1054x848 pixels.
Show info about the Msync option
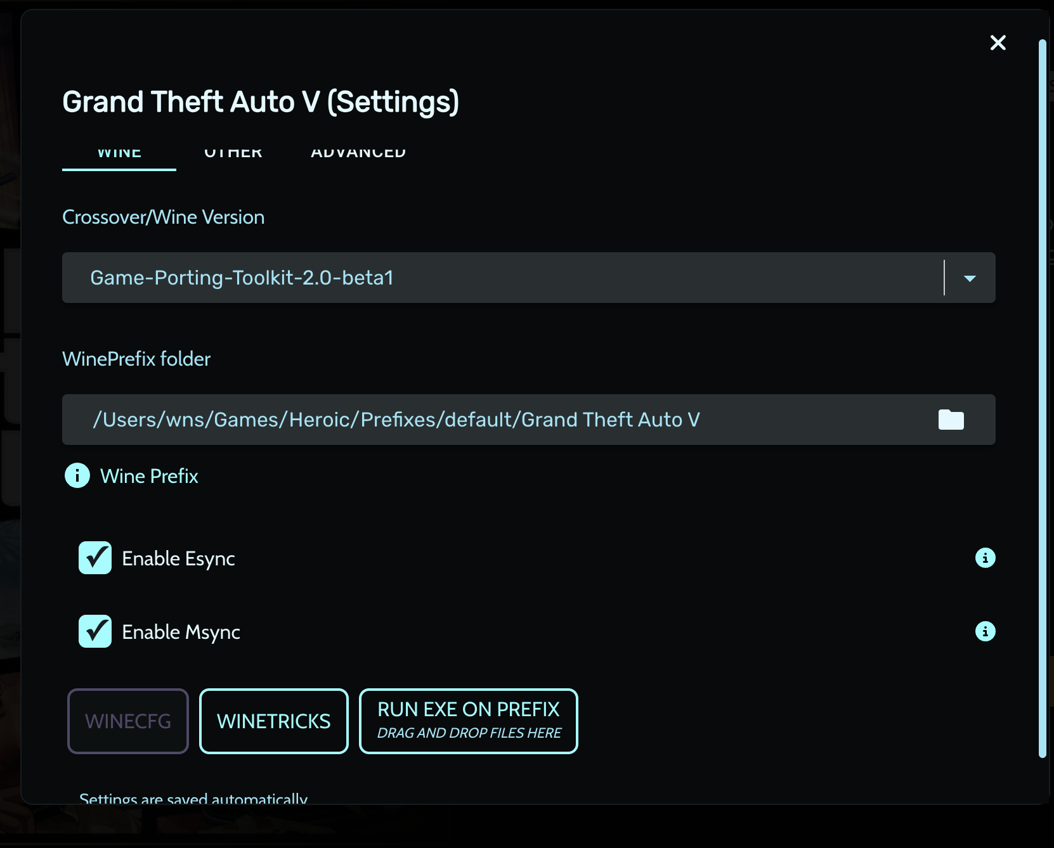coord(985,631)
